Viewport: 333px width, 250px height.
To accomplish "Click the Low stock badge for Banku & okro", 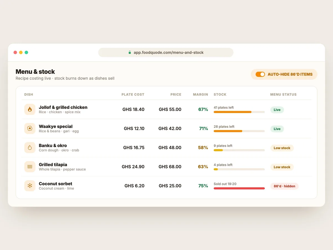I will (282, 148).
